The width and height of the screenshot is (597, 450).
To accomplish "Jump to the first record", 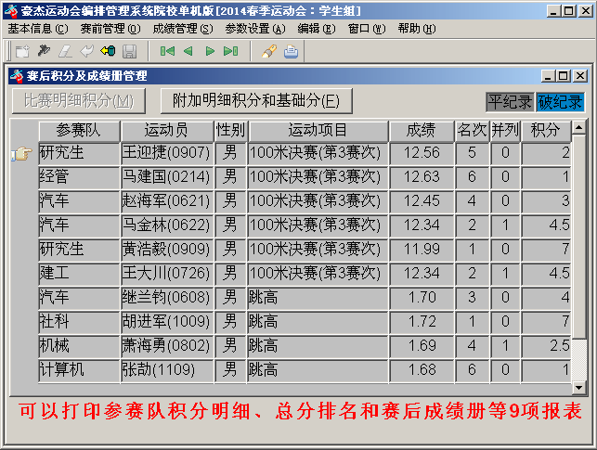I will 167,51.
